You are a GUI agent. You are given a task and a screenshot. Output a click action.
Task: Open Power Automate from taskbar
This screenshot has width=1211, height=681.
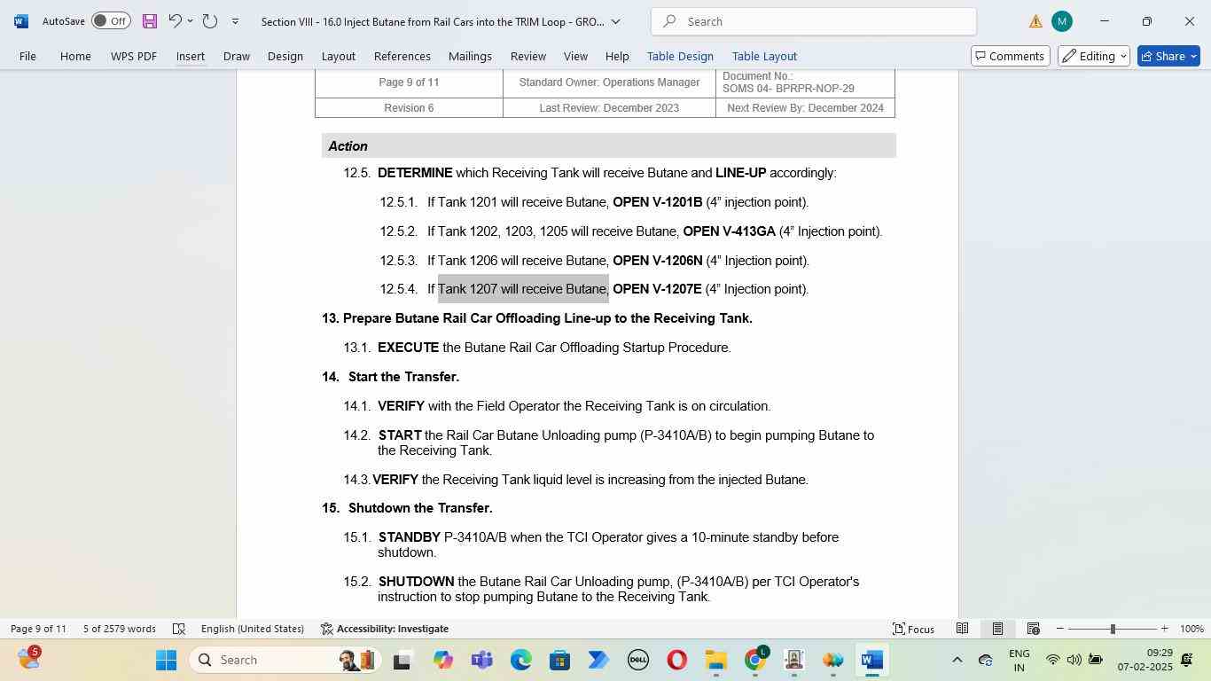[598, 660]
